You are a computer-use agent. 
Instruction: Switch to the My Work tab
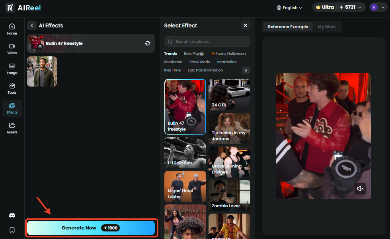tap(327, 27)
